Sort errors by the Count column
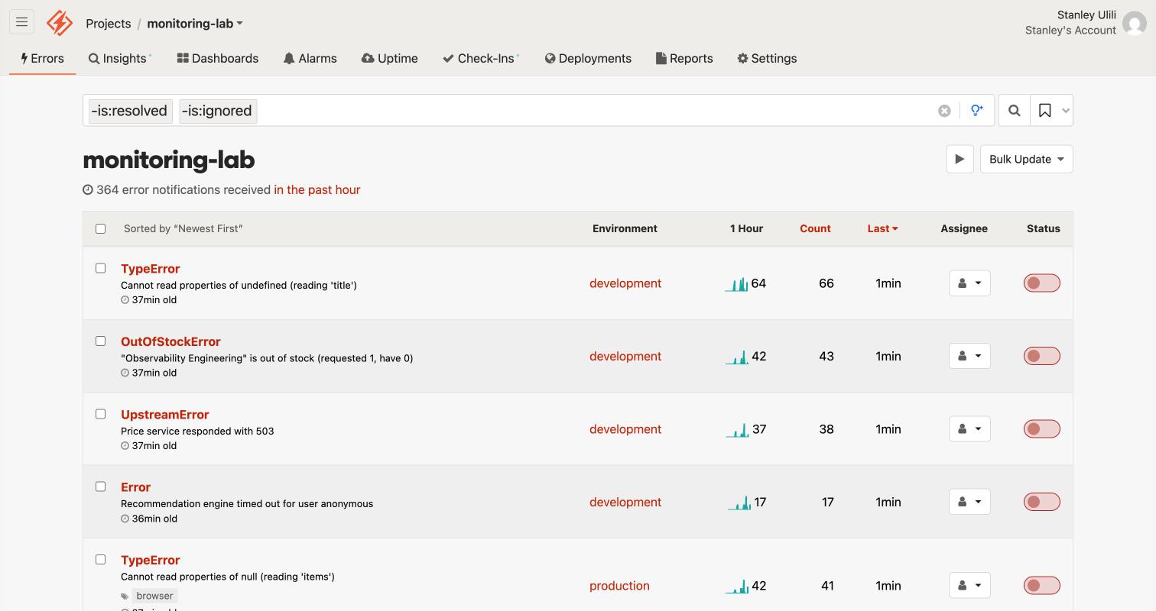Image resolution: width=1156 pixels, height=611 pixels. [815, 228]
